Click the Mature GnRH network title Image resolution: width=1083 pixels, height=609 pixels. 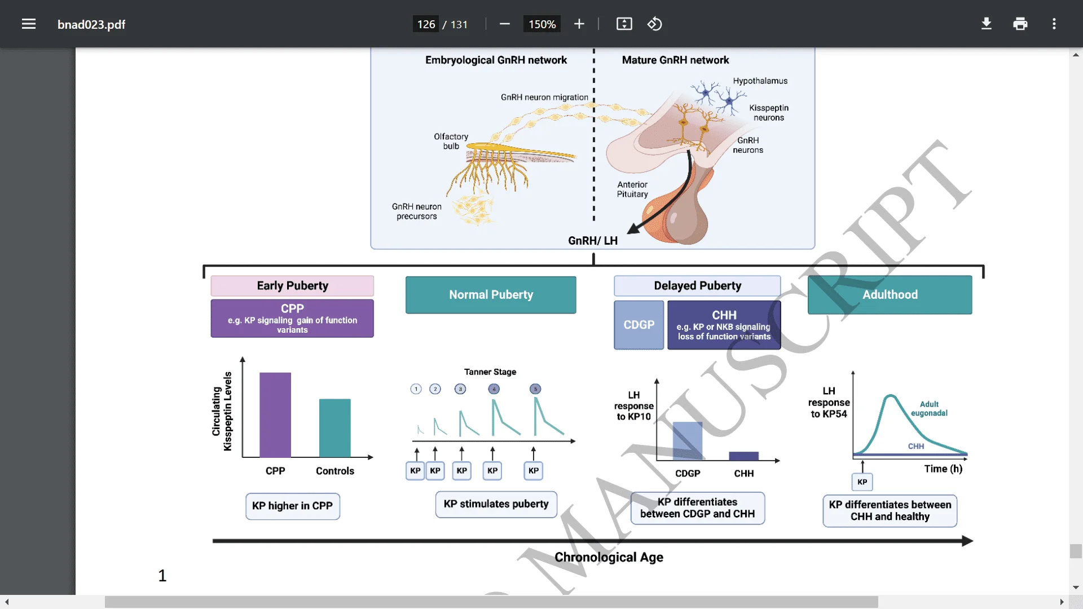tap(675, 60)
